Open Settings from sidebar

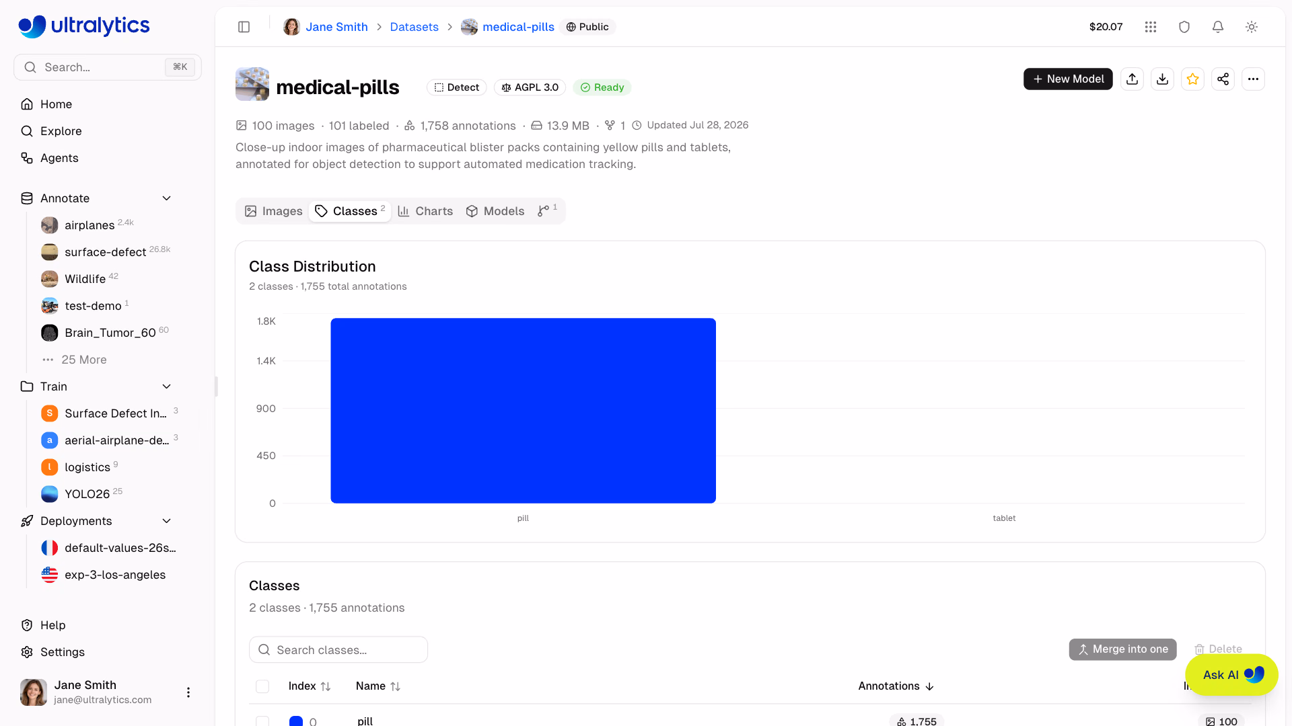(62, 652)
